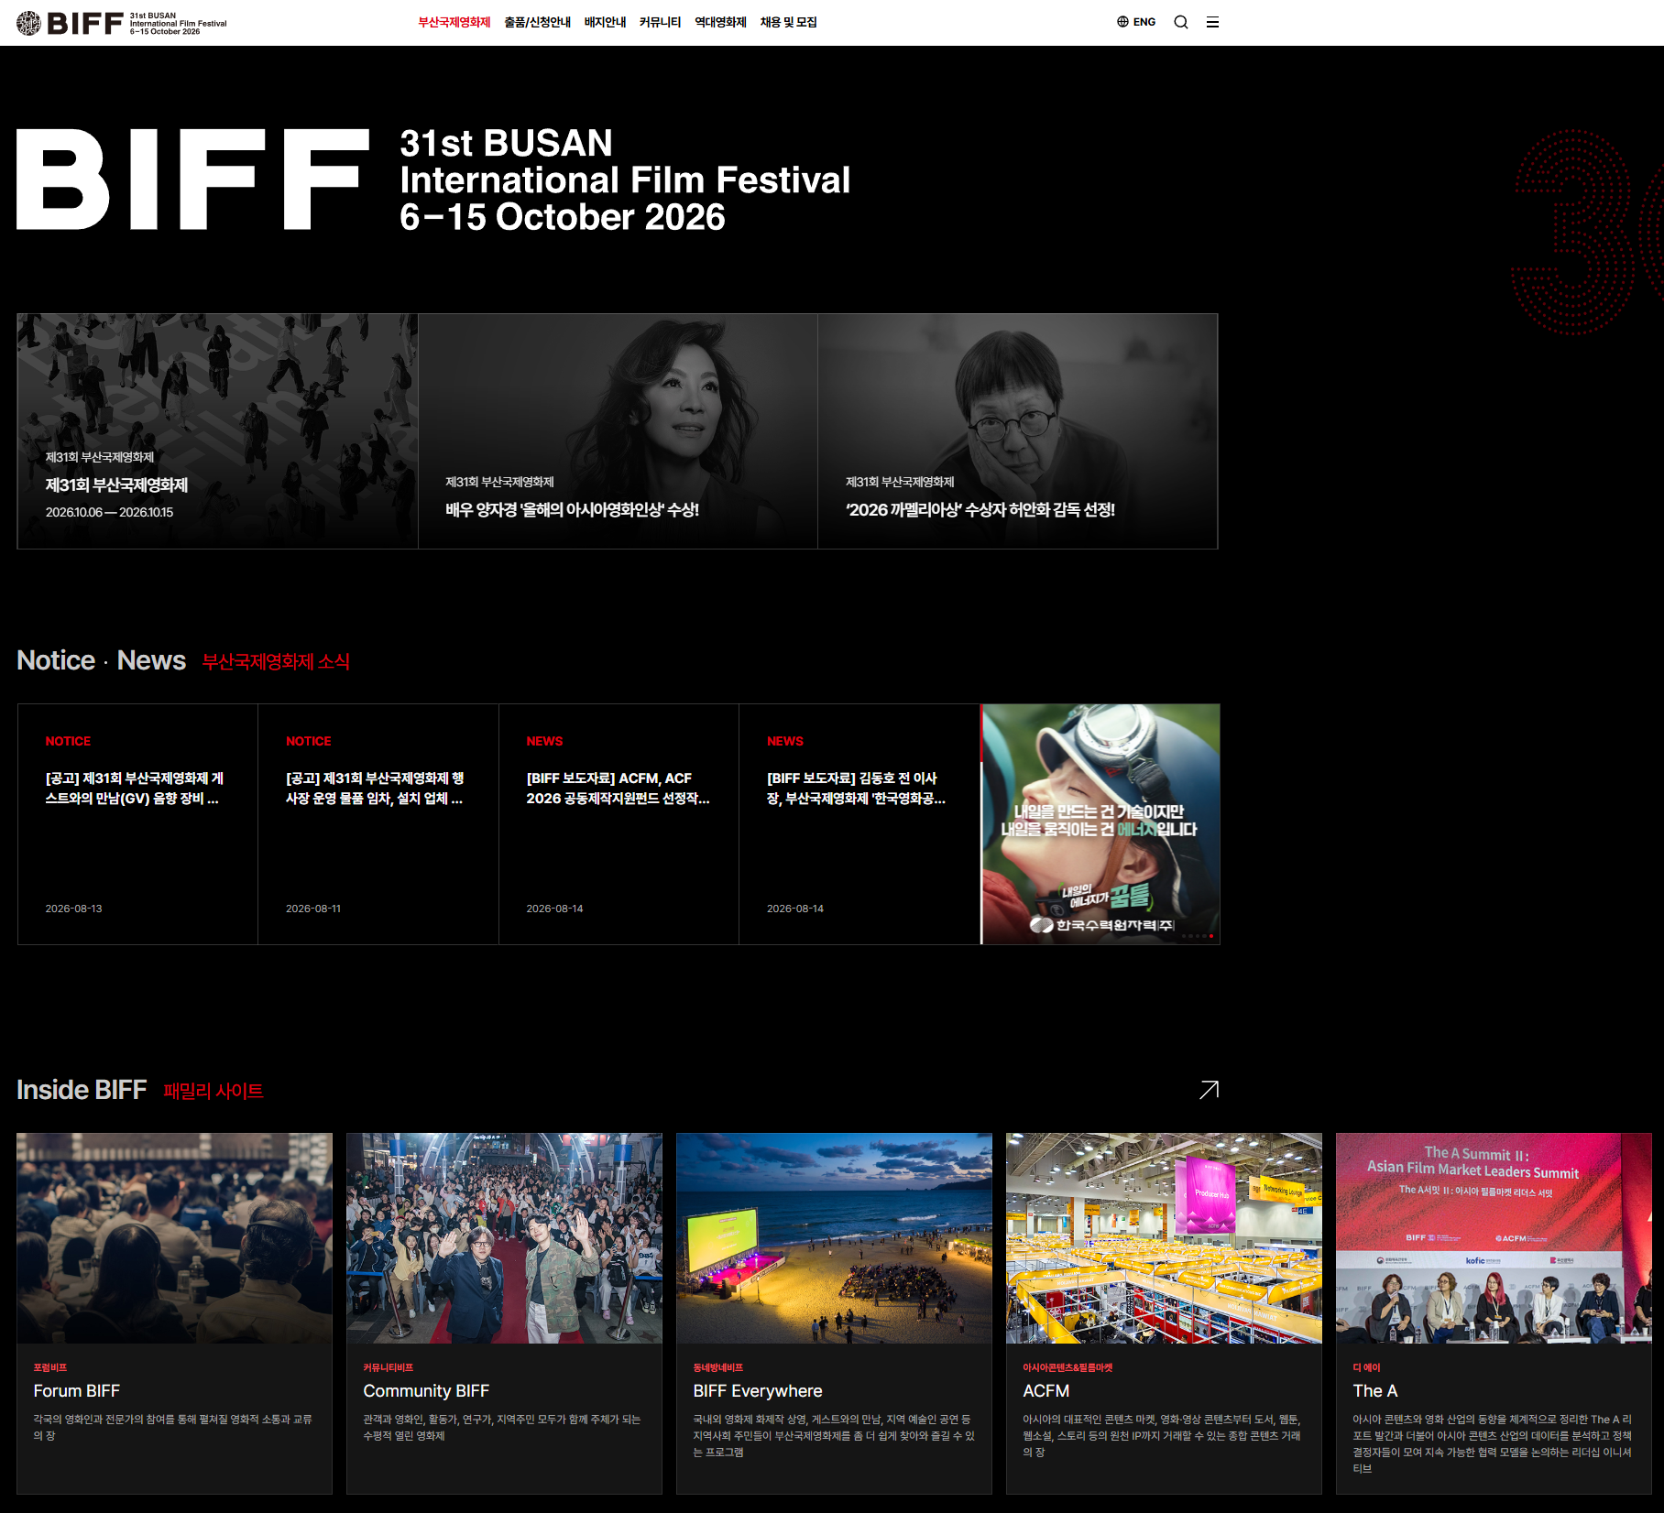The width and height of the screenshot is (1664, 1513).
Task: Open the notice dated 2026-08-13
Action: (137, 824)
